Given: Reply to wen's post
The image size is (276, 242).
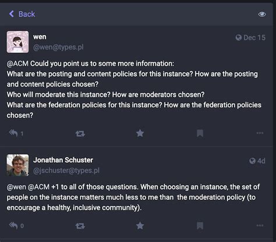Looking at the screenshot, I should (x=13, y=133).
